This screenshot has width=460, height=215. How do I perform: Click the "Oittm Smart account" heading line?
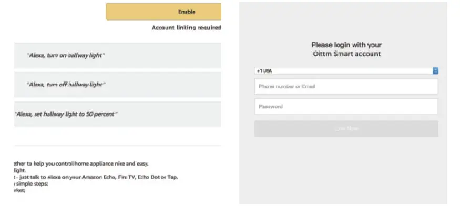346,54
